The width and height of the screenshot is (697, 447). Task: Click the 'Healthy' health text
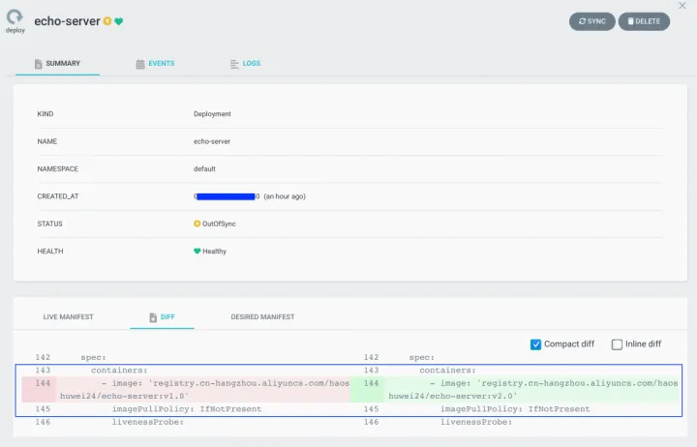[214, 252]
